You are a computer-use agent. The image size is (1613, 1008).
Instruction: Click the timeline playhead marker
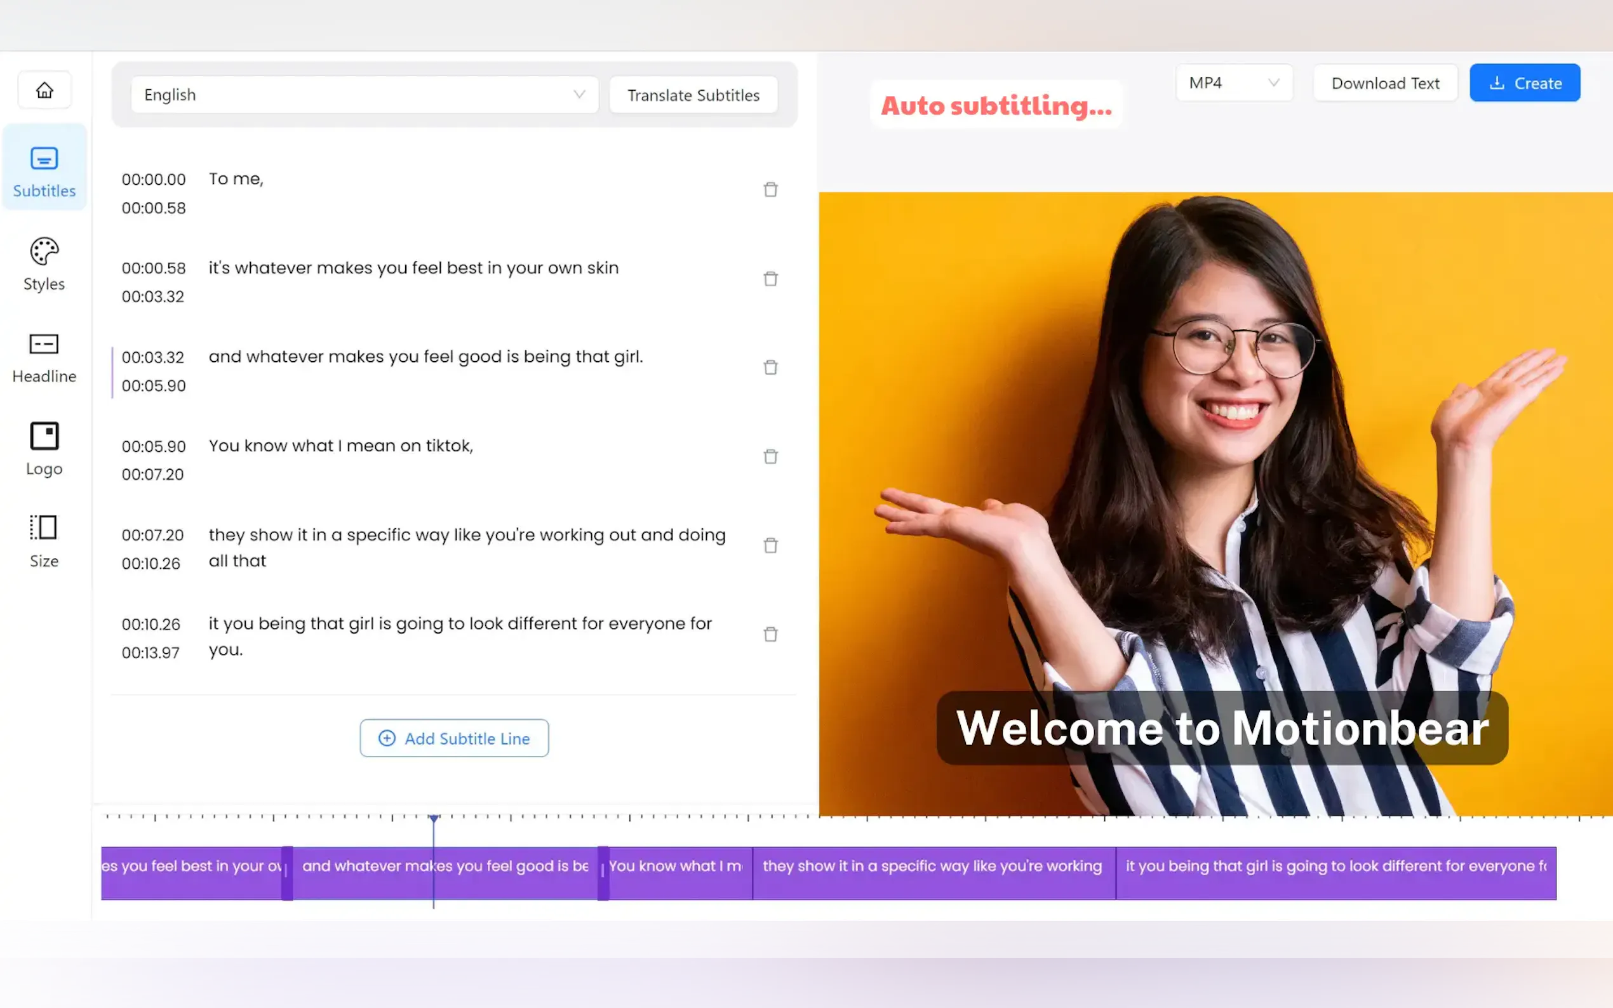pos(434,818)
